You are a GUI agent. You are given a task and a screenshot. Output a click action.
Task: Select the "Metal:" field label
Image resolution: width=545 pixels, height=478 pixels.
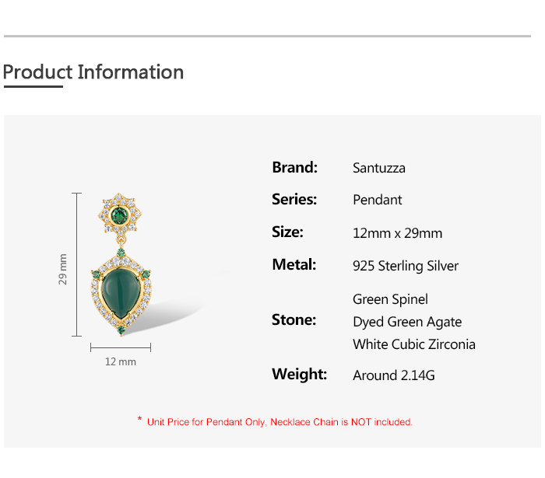click(x=294, y=264)
